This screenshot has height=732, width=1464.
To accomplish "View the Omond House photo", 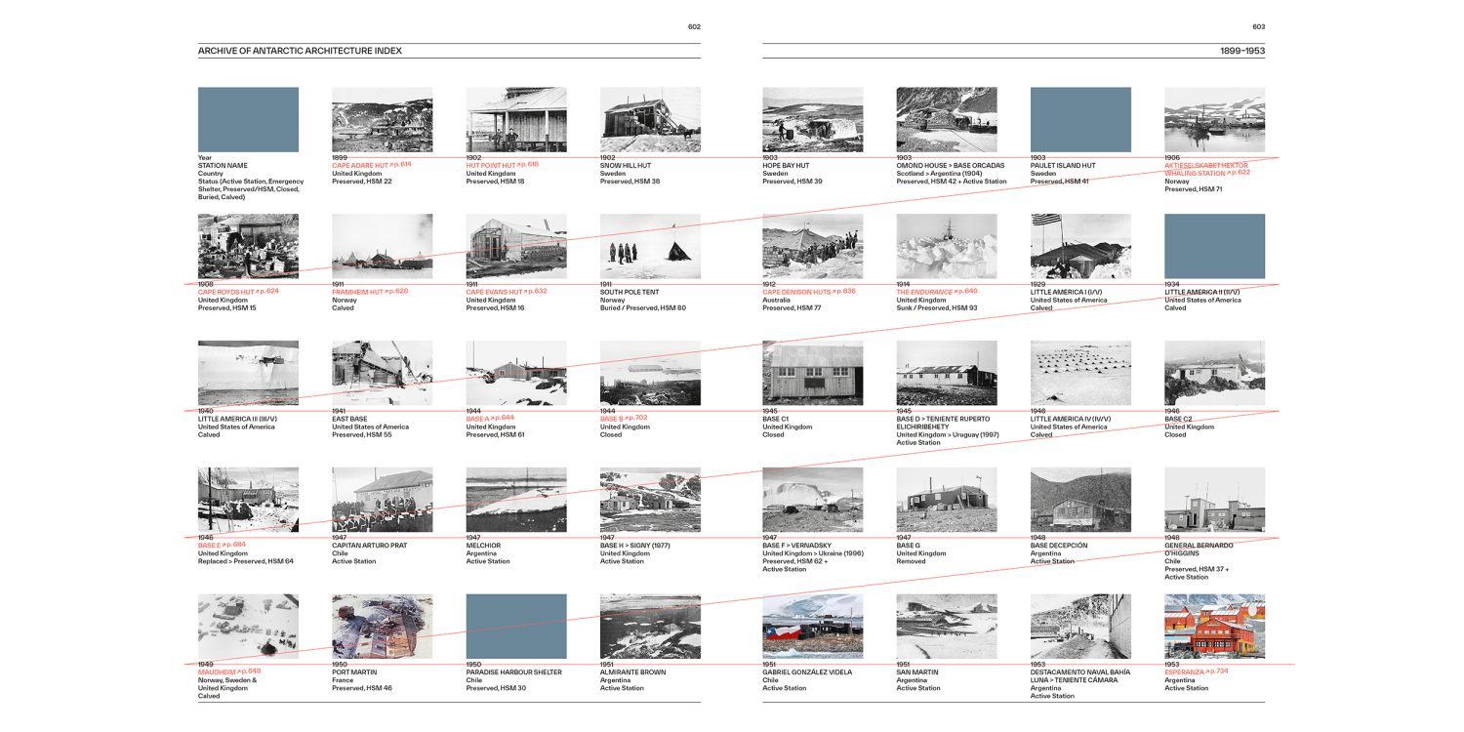I will pos(947,119).
